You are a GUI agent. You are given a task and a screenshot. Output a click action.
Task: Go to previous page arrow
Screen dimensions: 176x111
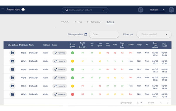pos(161,103)
